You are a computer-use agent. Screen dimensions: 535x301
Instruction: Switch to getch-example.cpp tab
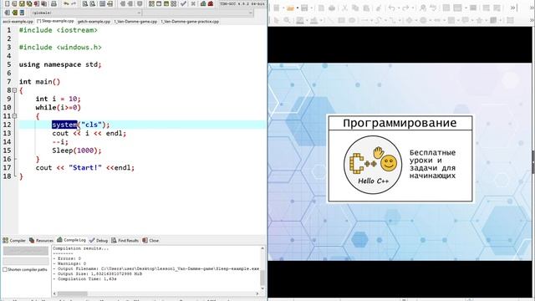click(94, 22)
